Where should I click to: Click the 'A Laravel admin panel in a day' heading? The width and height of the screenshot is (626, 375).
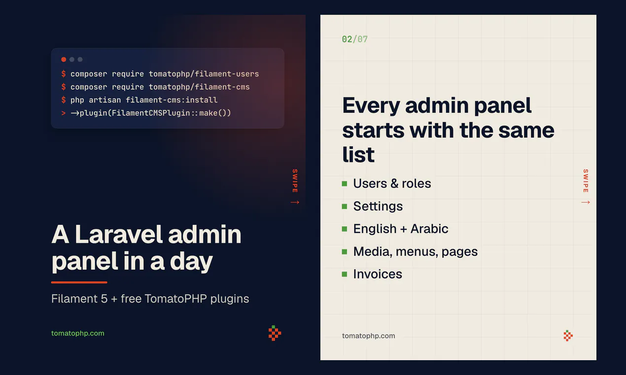point(146,248)
